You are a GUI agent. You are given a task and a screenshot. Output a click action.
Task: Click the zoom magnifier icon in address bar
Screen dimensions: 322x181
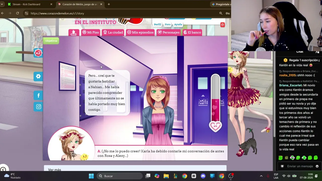click(x=221, y=13)
